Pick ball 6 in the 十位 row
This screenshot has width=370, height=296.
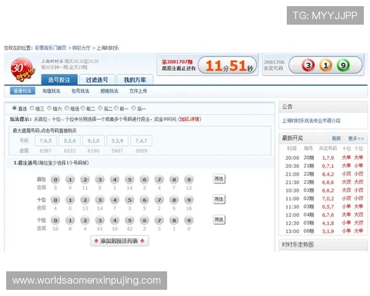144,200
